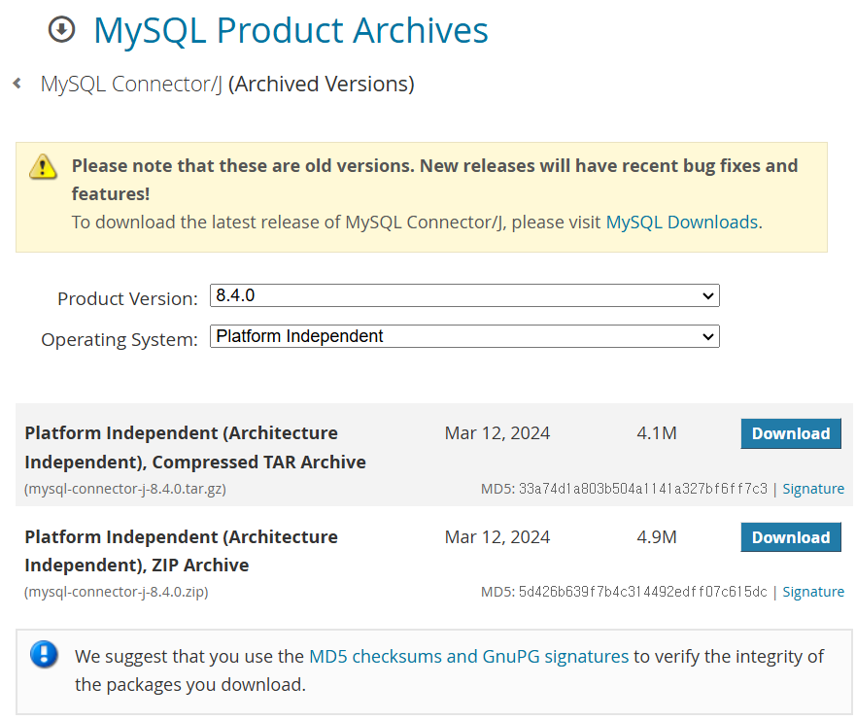The width and height of the screenshot is (856, 720).
Task: Click the Operating System label
Action: (x=119, y=339)
